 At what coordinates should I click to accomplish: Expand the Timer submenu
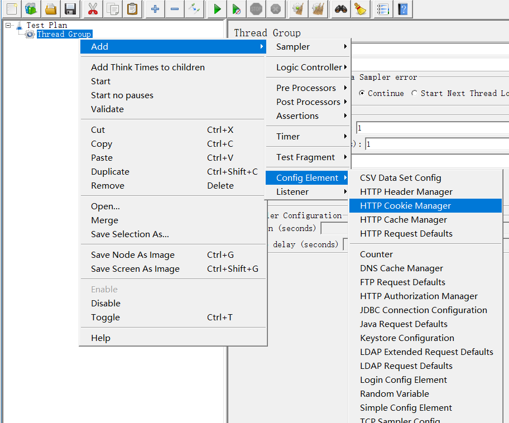307,137
